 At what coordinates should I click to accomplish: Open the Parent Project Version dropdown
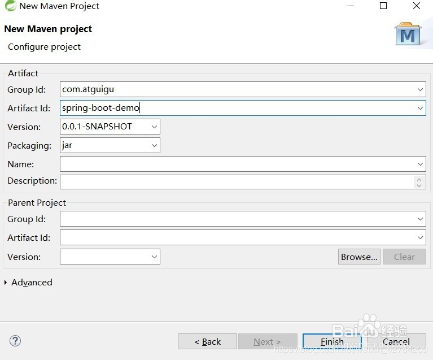[x=155, y=257]
